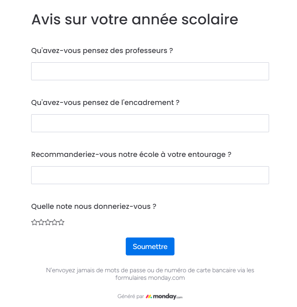
Task: Click the "Avis sur votre année scolaire" heading
Action: click(135, 20)
